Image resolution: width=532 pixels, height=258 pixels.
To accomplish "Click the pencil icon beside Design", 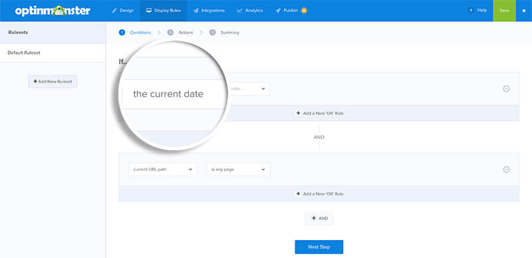I will coord(114,11).
